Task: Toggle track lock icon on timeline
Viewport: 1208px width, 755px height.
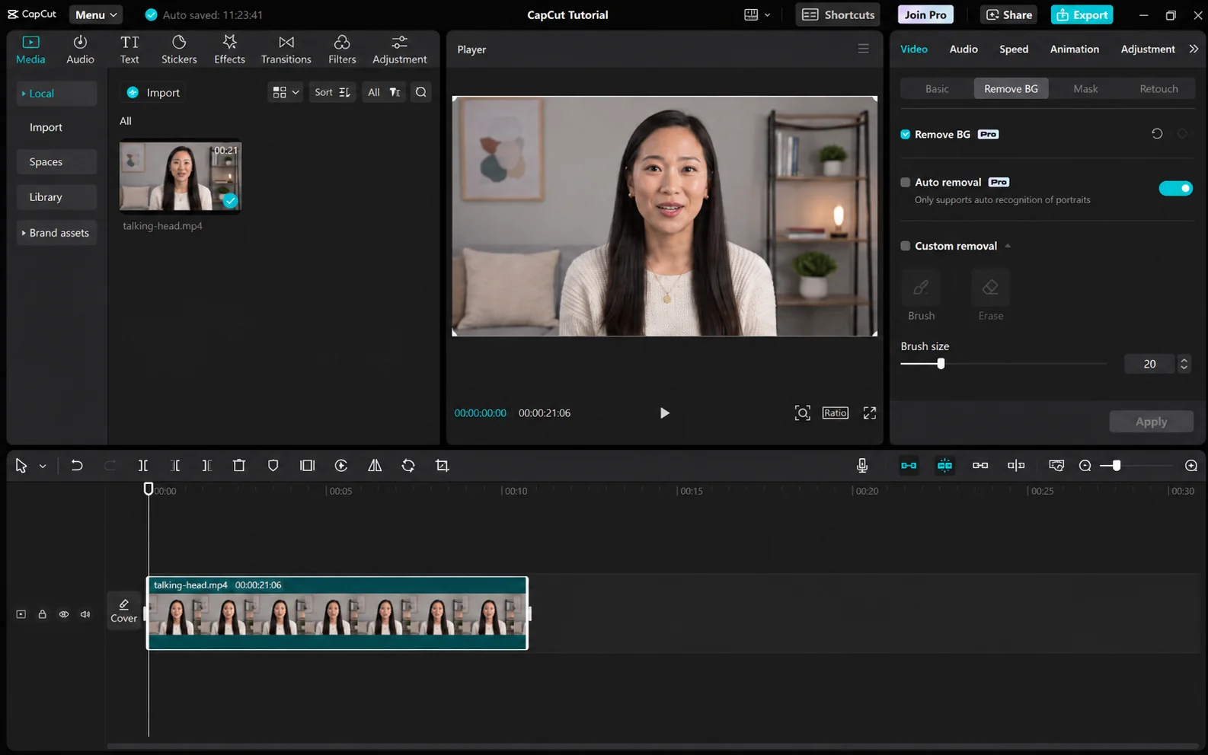Action: [x=43, y=614]
